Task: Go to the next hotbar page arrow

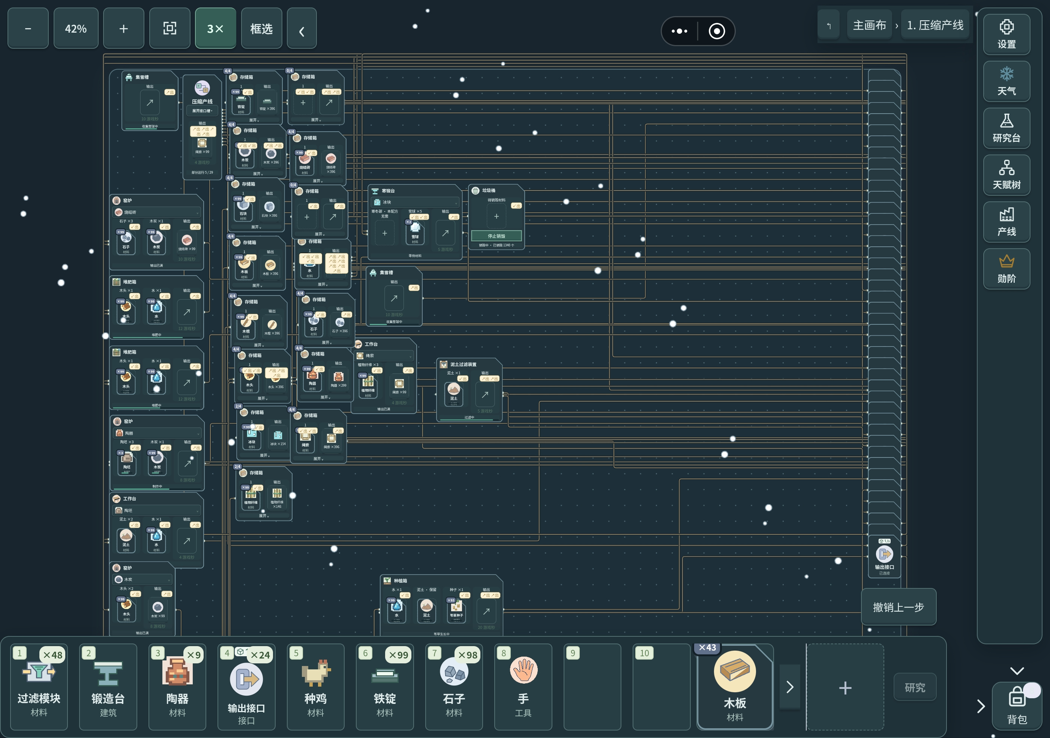Action: tap(790, 687)
